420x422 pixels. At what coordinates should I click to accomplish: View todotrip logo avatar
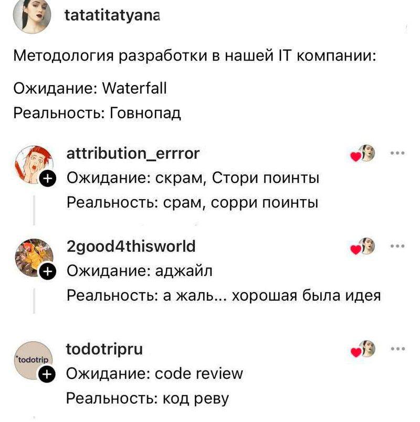33,361
